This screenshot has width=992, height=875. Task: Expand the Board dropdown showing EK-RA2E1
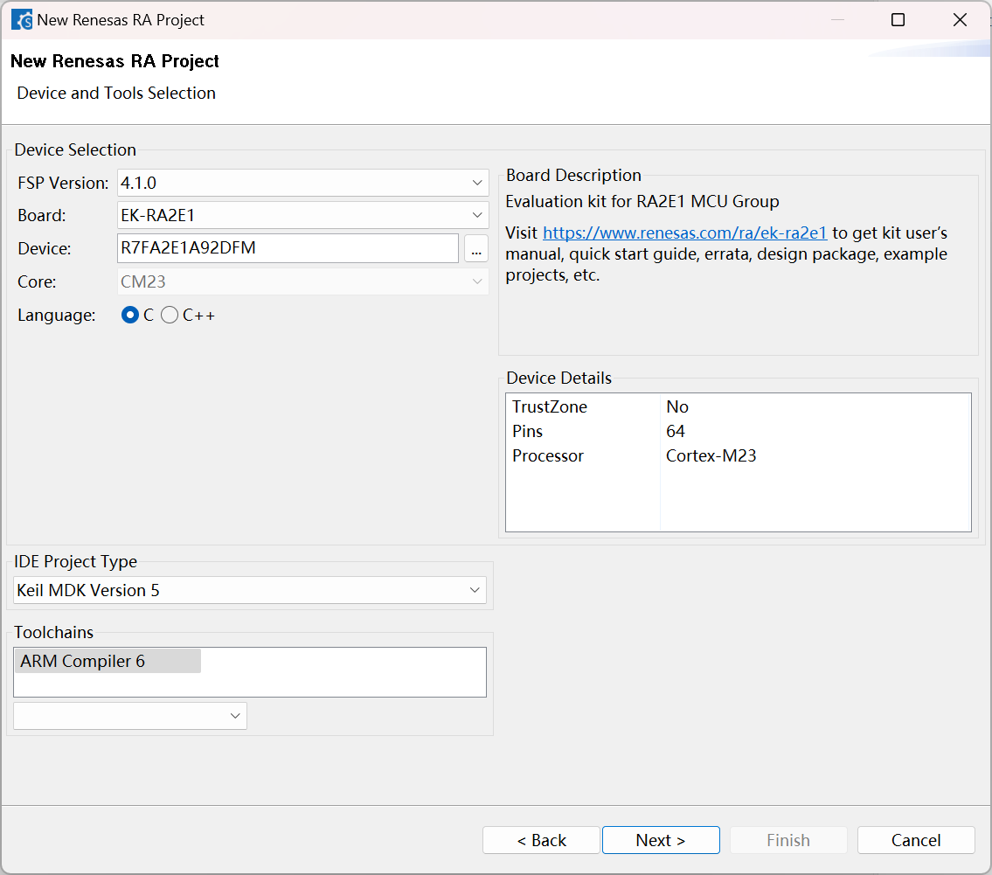tap(302, 215)
